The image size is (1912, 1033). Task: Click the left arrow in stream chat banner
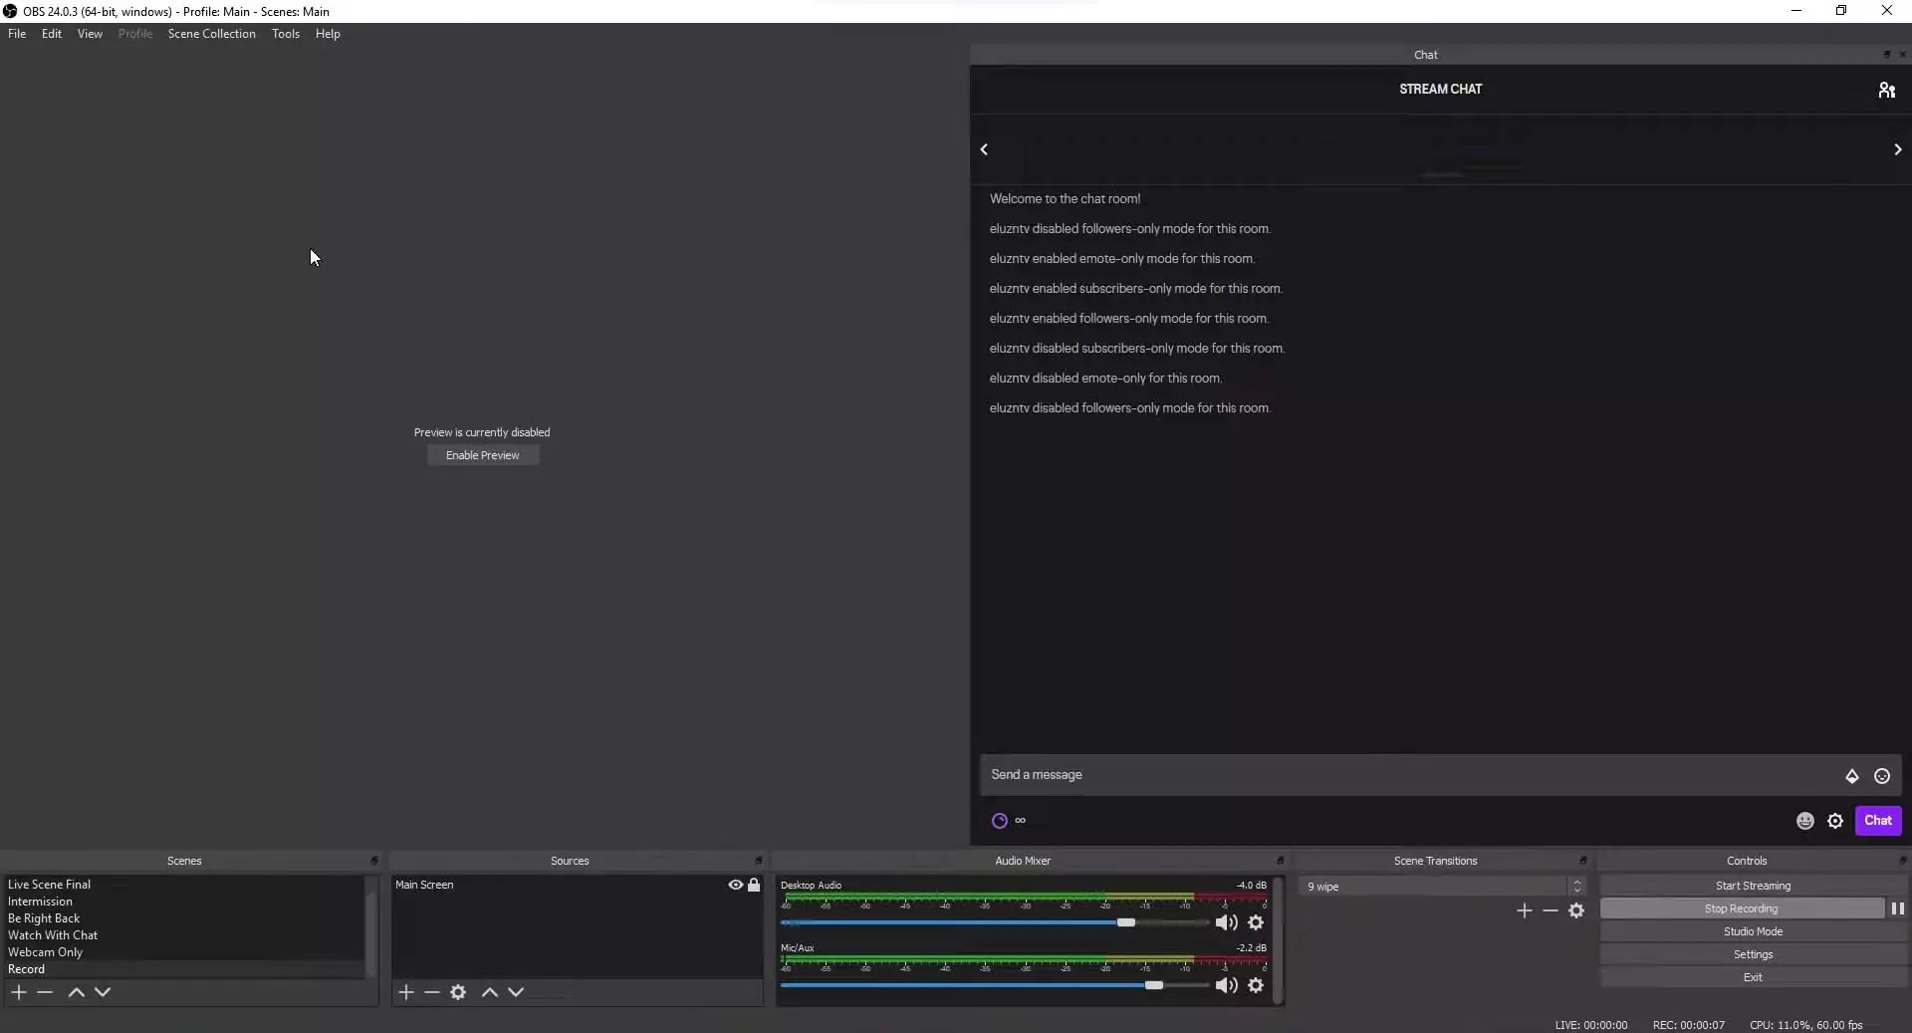tap(984, 149)
